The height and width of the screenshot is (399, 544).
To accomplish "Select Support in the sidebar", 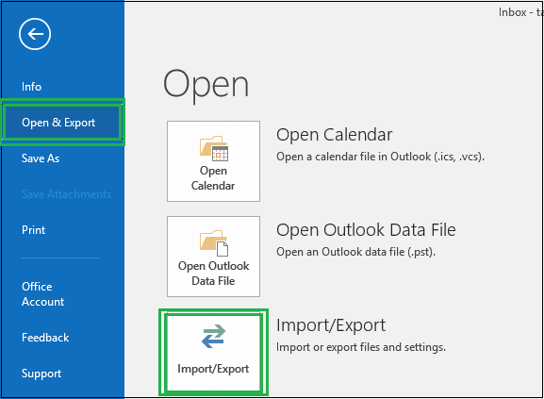I will (41, 374).
